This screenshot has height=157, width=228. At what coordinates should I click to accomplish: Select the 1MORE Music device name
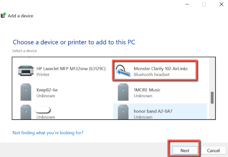pyautogui.click(x=147, y=90)
